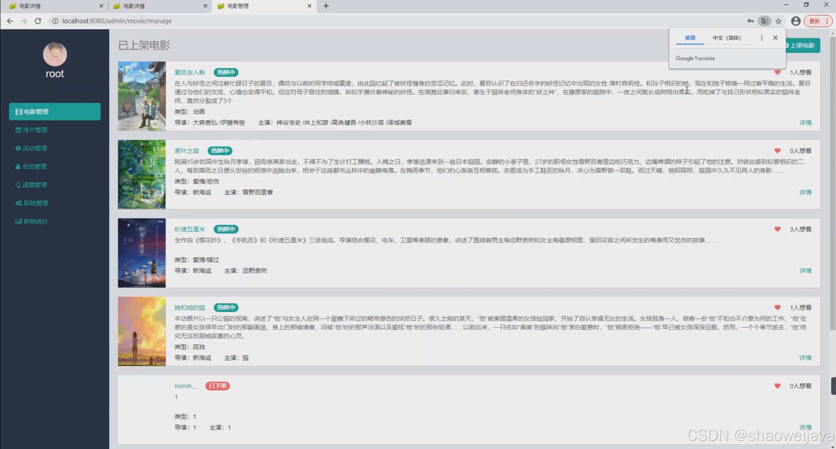Click heart icon for 秒速五厘米 movie
The height and width of the screenshot is (449, 836).
tap(777, 229)
